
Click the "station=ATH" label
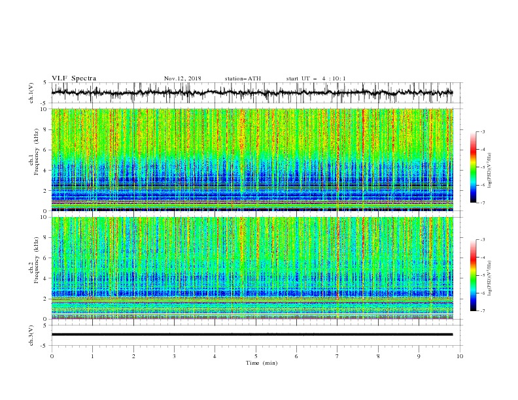pyautogui.click(x=243, y=78)
